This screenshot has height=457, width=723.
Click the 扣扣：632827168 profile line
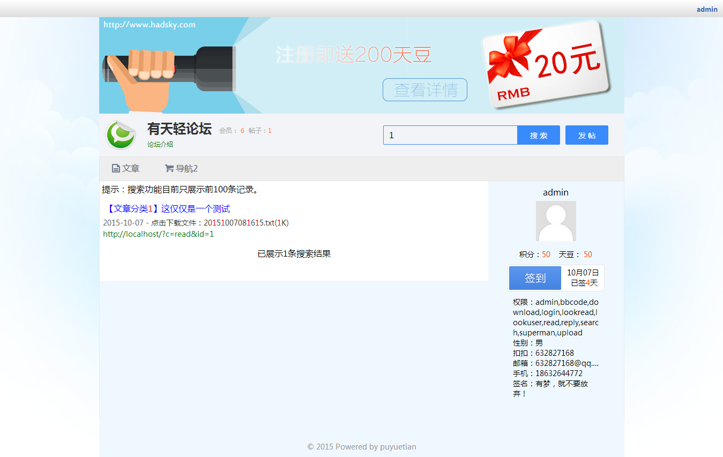(x=543, y=353)
